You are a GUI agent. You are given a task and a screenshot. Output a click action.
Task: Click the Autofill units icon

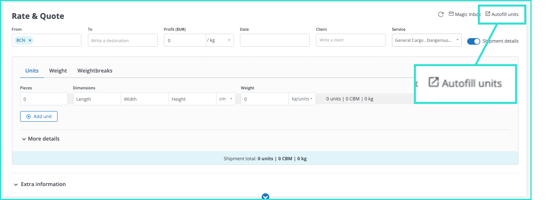pos(488,14)
